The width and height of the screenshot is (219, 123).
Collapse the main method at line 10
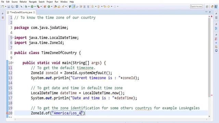pyautogui.click(x=13, y=63)
